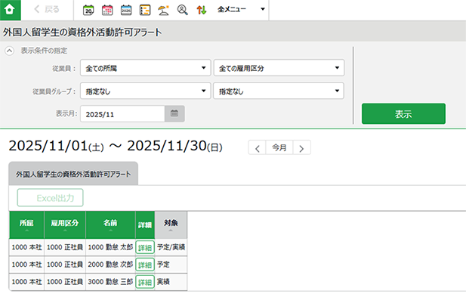Image resolution: width=466 pixels, height=294 pixels.
Task: Click the up-down arrows import/export icon
Action: click(x=201, y=10)
